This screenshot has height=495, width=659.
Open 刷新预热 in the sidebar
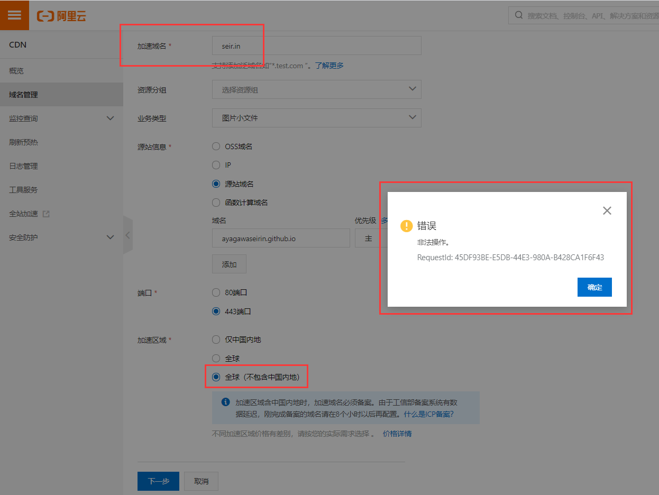pyautogui.click(x=24, y=142)
